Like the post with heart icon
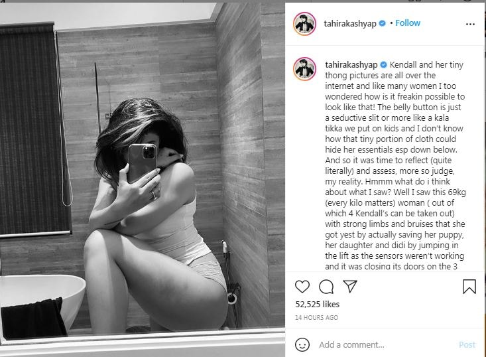The image size is (486, 357). pos(302,287)
